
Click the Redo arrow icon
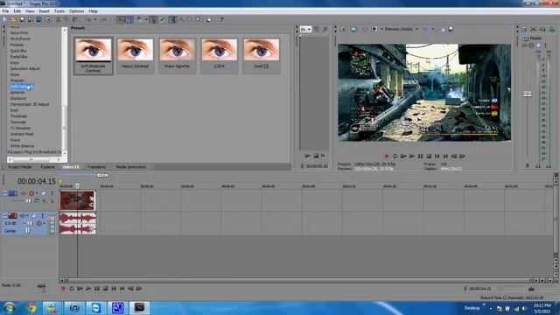coord(103,19)
